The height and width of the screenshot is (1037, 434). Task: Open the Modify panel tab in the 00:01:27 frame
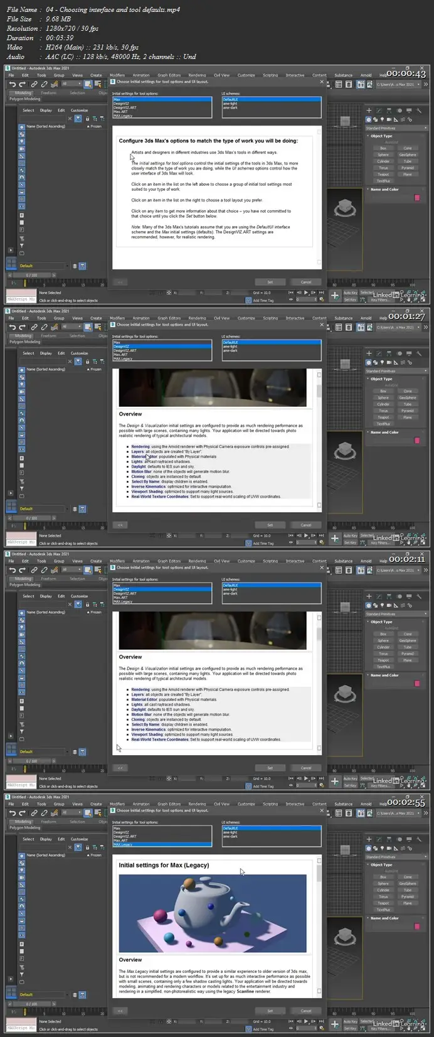379,353
